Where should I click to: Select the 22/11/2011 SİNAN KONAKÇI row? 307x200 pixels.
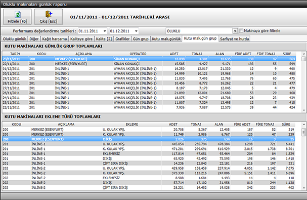point(149,64)
